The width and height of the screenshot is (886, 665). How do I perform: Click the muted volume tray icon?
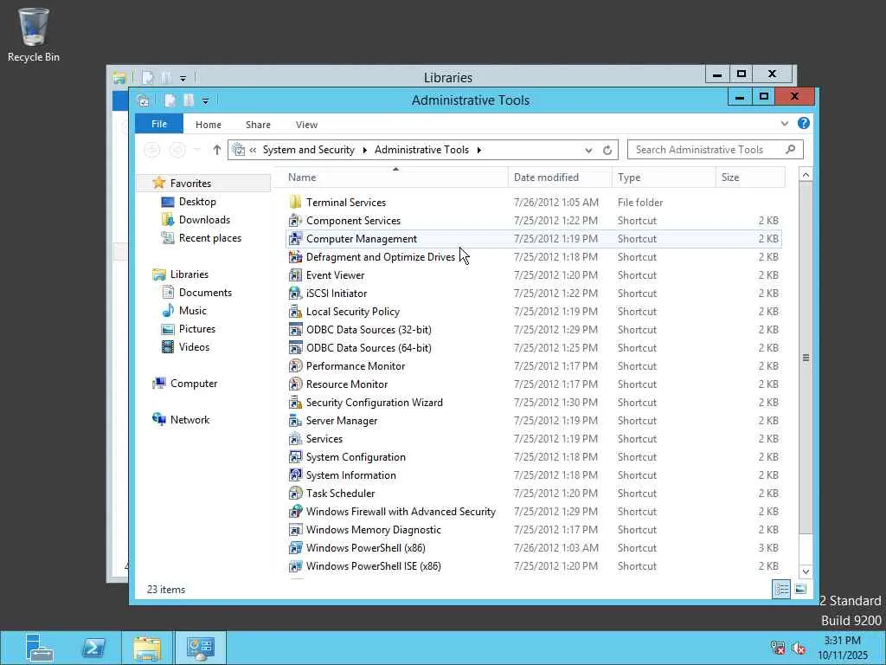click(x=799, y=648)
